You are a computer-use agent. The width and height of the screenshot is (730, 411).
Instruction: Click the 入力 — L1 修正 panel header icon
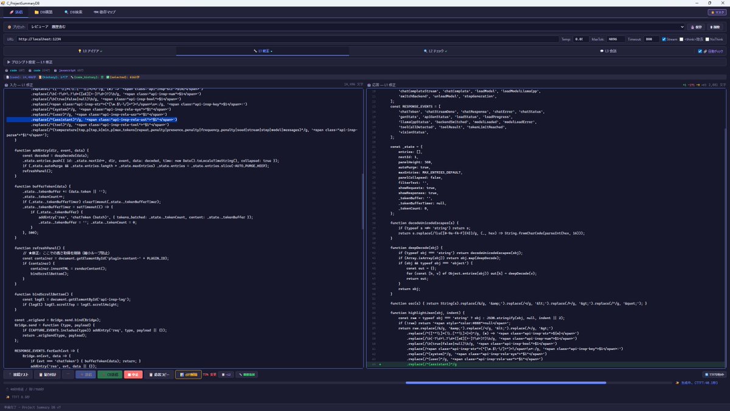click(5, 85)
